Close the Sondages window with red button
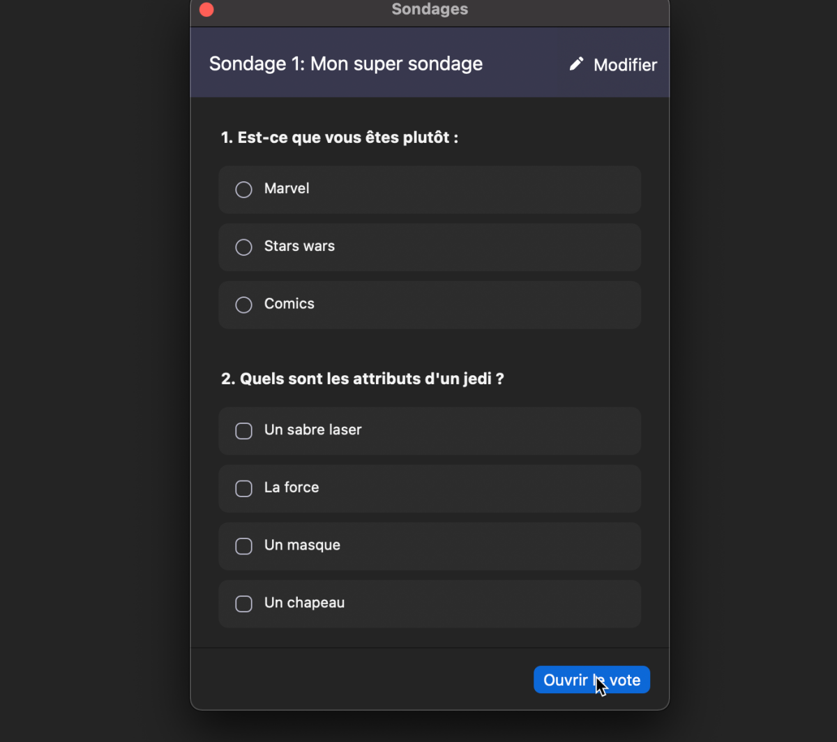837x742 pixels. pos(206,10)
